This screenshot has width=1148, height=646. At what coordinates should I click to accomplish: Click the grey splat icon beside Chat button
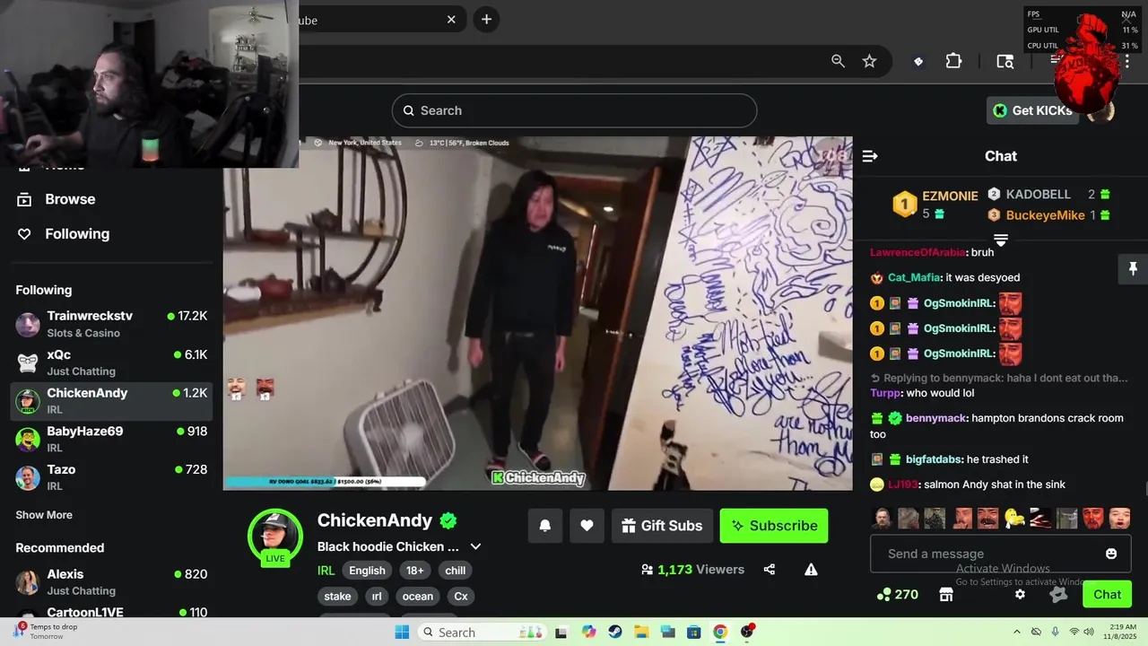pyautogui.click(x=1058, y=594)
